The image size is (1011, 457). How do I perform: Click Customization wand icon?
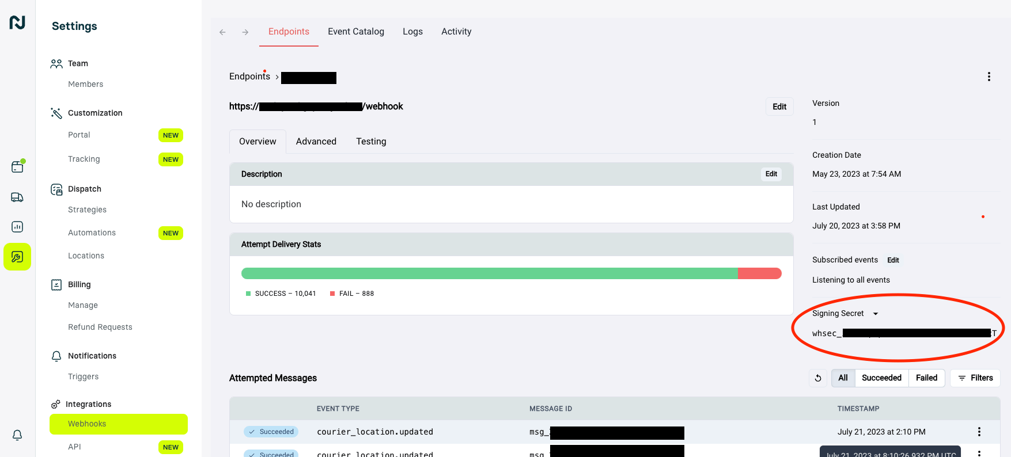tap(56, 113)
